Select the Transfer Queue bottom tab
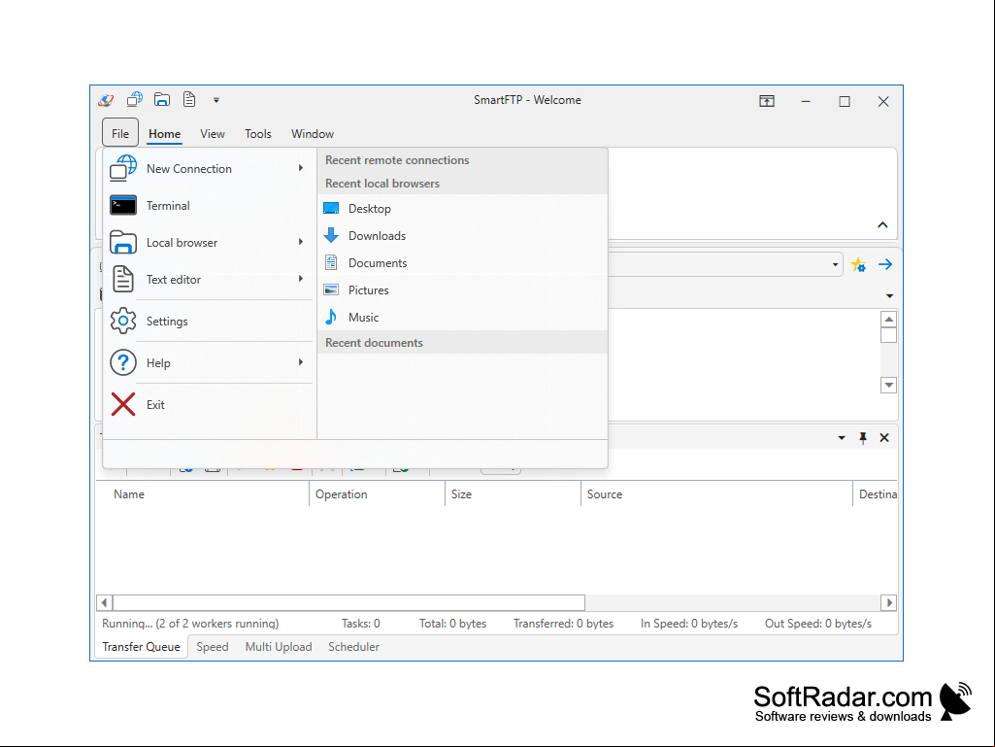This screenshot has width=995, height=747. 142,647
